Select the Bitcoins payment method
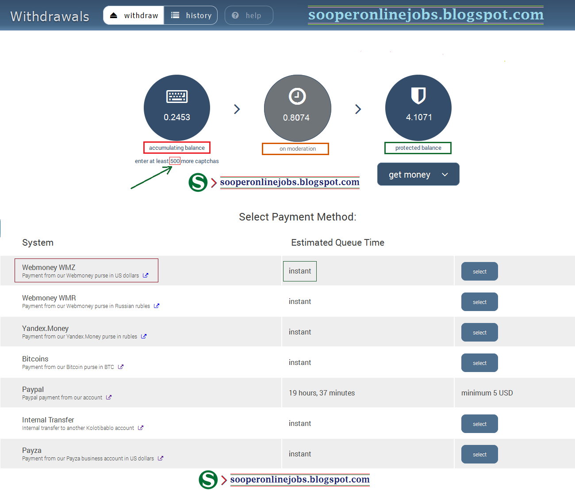575x490 pixels. click(x=479, y=363)
